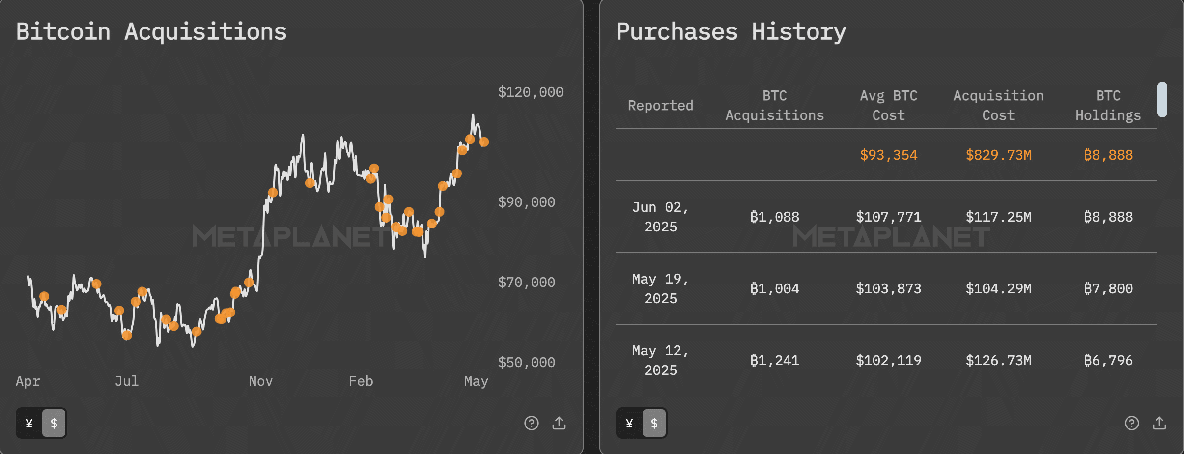The height and width of the screenshot is (454, 1184).
Task: Click the Reported column header
Action: [x=660, y=106]
